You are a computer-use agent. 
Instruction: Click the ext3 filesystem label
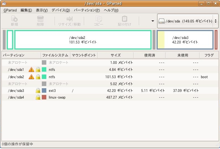(x=52, y=91)
